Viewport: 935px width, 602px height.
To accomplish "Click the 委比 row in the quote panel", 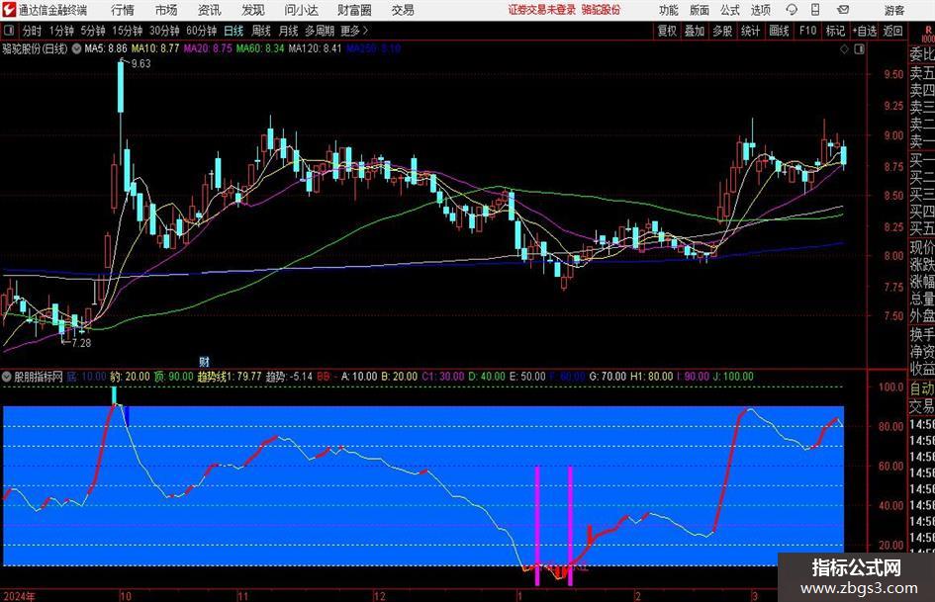I will coord(922,54).
